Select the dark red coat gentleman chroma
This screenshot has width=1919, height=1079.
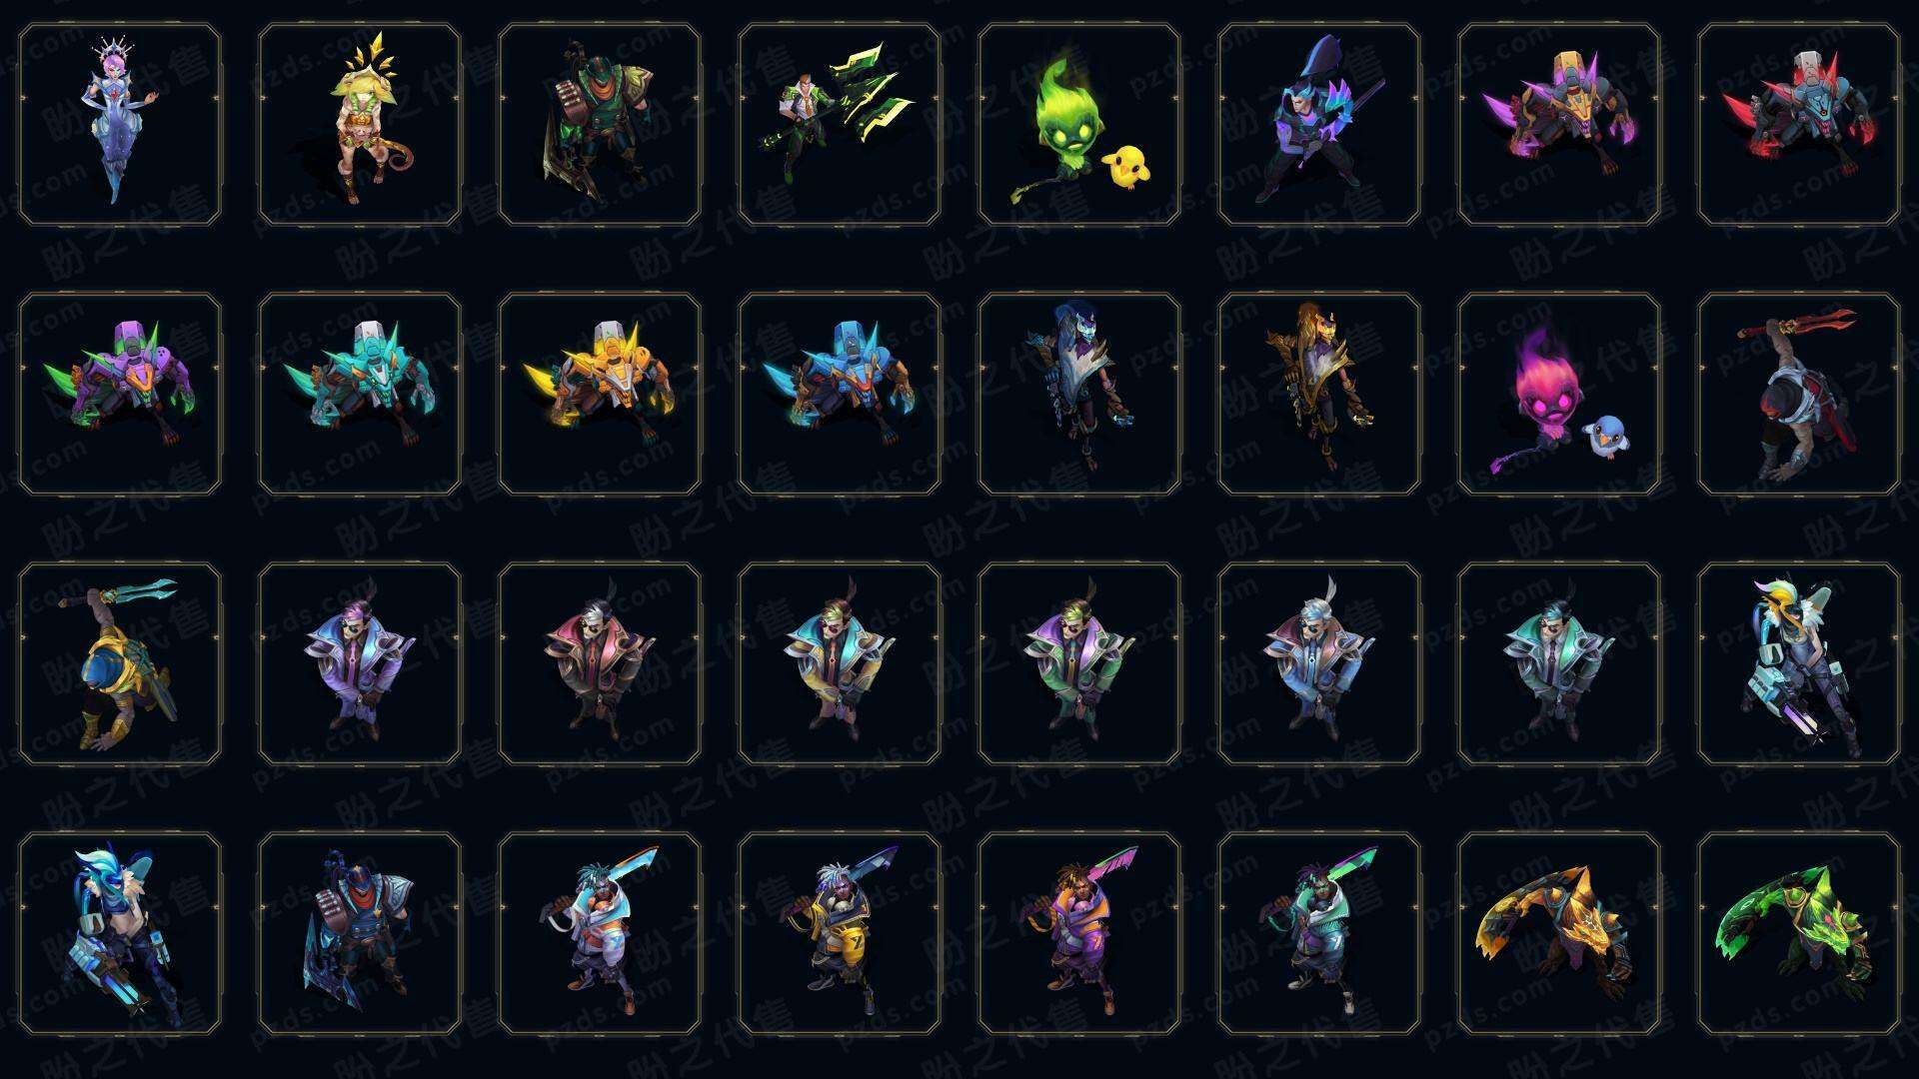click(x=600, y=663)
